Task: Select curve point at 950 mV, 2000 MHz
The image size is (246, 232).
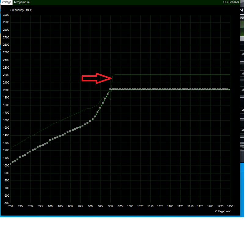Action: click(110, 89)
